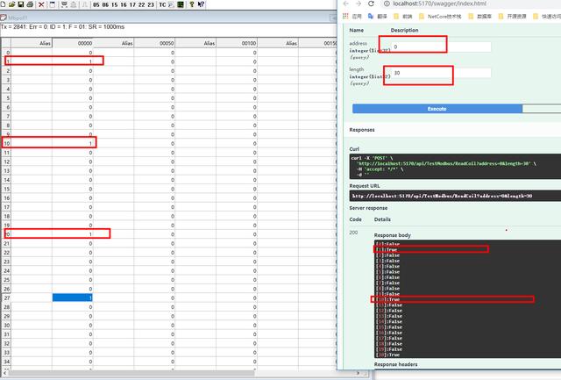The width and height of the screenshot is (561, 380).
Task: Open the 数据库 bookmark folder
Action: (x=479, y=17)
